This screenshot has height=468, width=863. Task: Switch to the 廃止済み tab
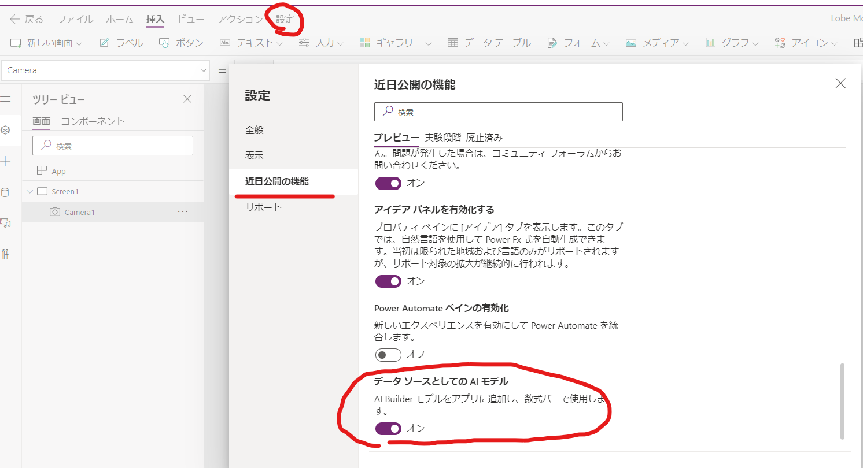tap(484, 138)
